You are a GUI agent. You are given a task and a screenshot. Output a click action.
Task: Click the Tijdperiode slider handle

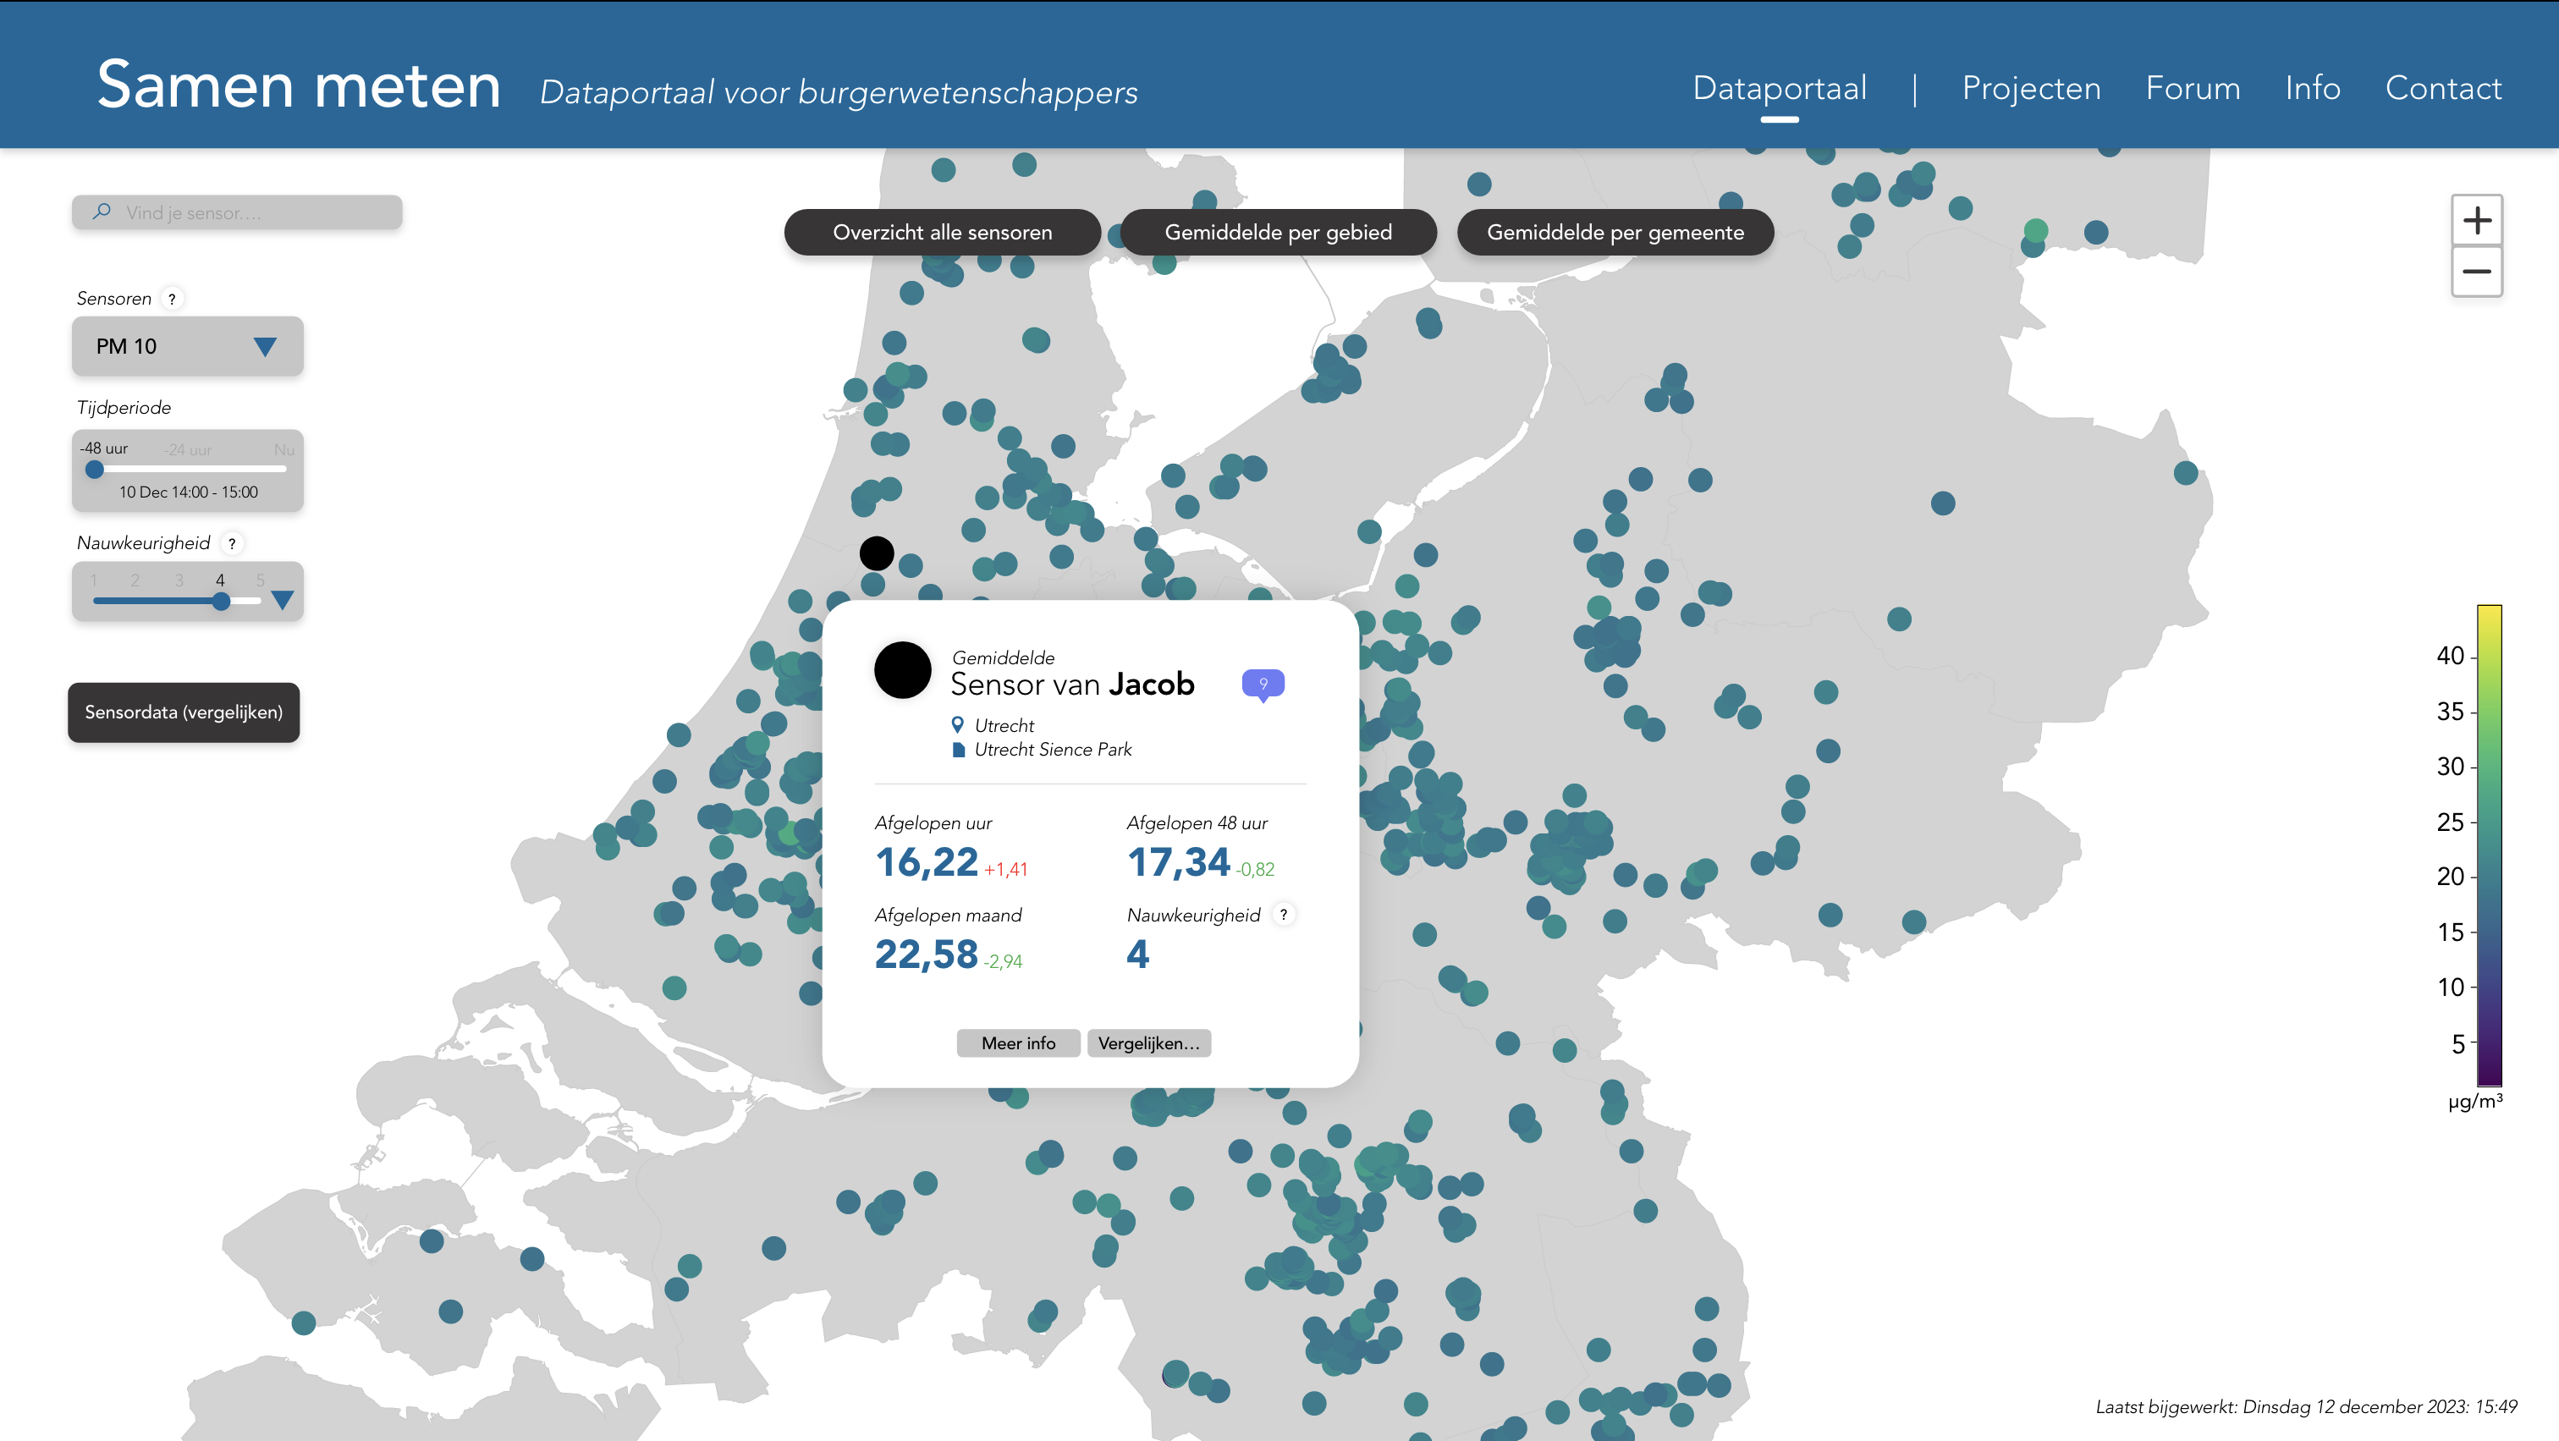[95, 470]
